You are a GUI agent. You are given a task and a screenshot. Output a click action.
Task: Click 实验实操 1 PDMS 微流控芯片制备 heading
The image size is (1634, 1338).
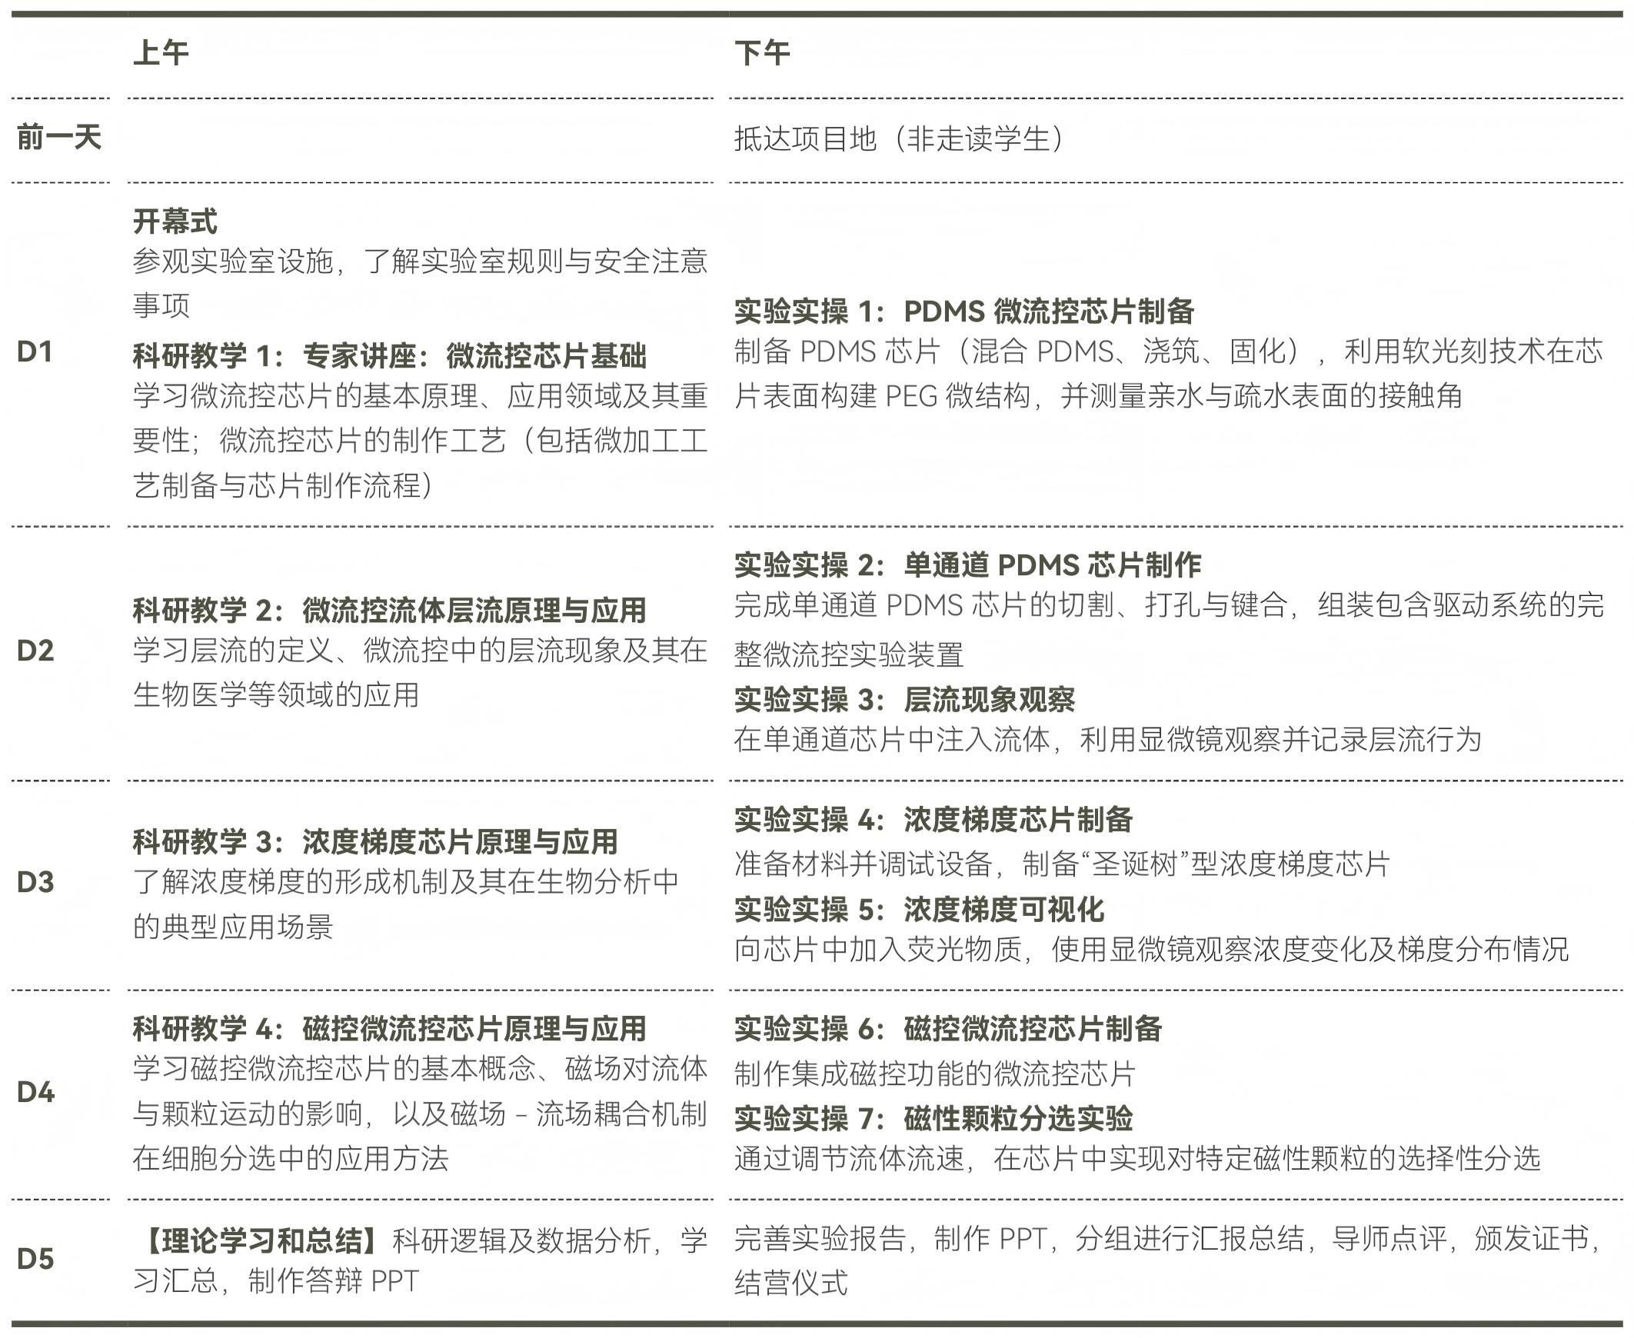pos(963,311)
